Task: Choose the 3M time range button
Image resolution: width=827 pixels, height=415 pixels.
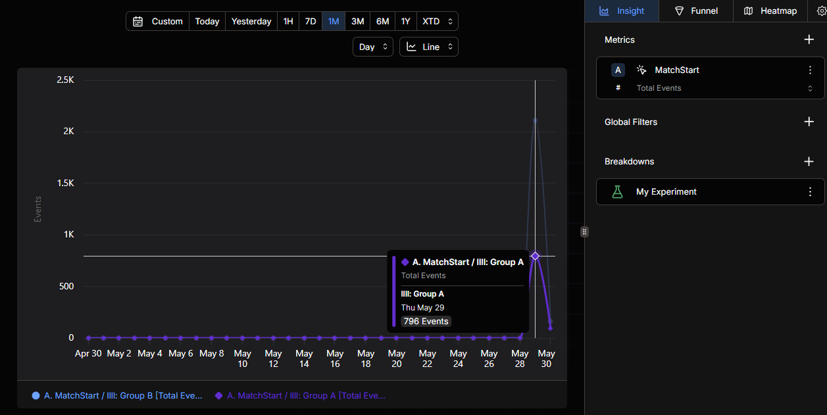Action: tap(357, 21)
